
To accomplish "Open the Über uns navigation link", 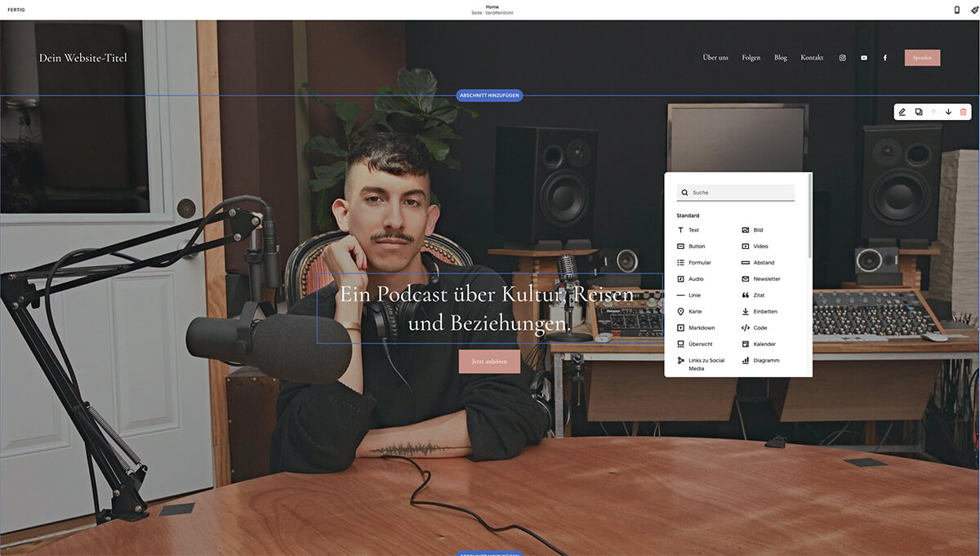I will pos(715,58).
